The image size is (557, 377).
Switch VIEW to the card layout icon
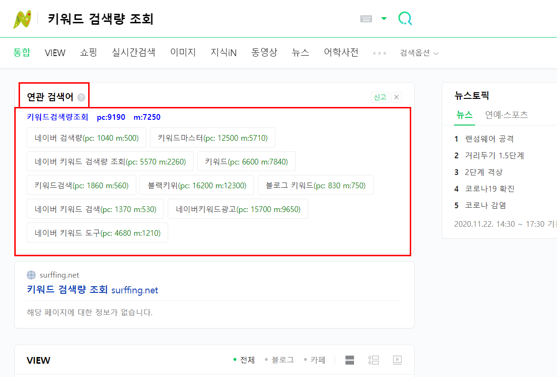click(x=350, y=360)
